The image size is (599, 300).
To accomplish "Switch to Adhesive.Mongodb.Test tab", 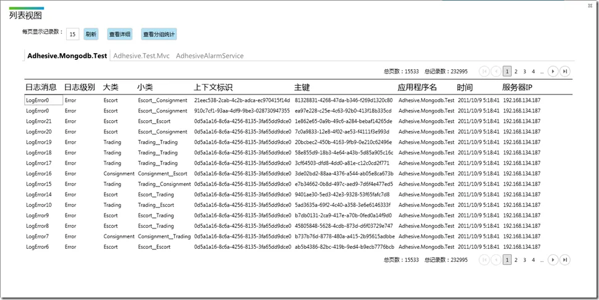I will tap(67, 56).
